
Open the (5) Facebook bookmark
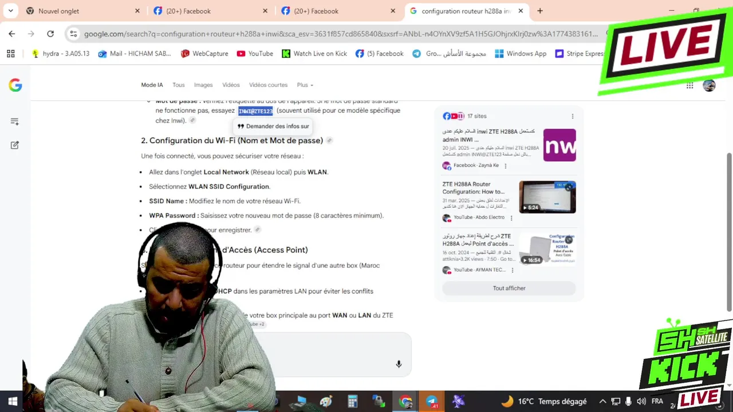[379, 53]
